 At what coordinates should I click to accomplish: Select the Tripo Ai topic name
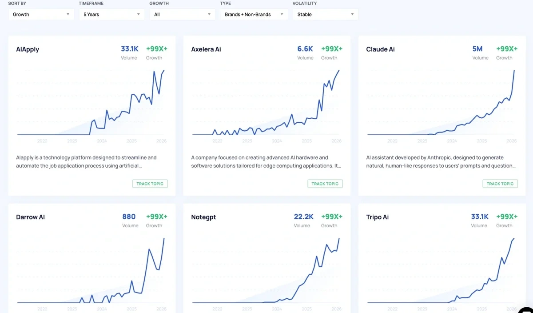377,217
